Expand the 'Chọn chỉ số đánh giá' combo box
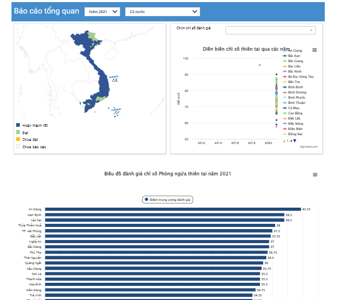 (x=270, y=30)
